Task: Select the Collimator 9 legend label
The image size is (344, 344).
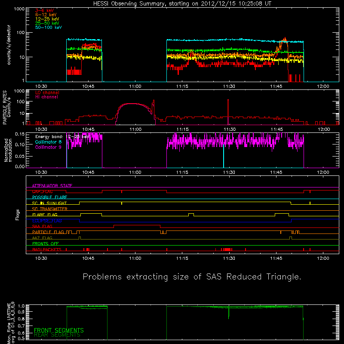Action: (x=48, y=147)
